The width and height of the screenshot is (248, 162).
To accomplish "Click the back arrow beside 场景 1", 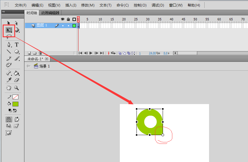I will 29,66.
